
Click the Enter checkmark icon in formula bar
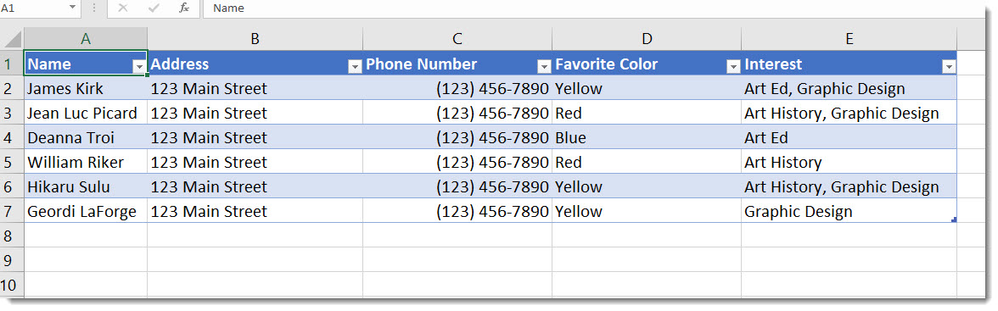click(154, 8)
